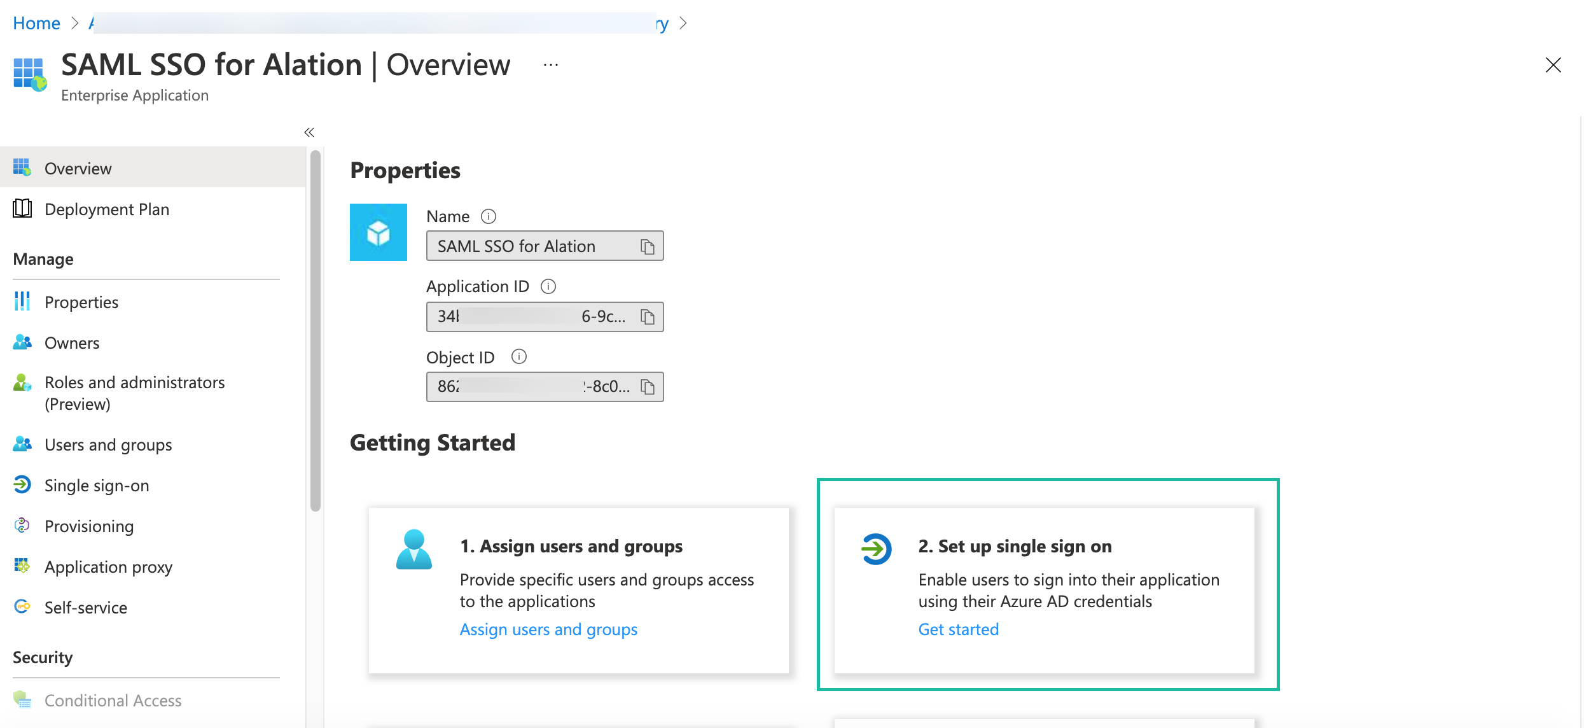Click the sidebar vertical scrollbar
Screen dimensions: 1584x728
(316, 331)
